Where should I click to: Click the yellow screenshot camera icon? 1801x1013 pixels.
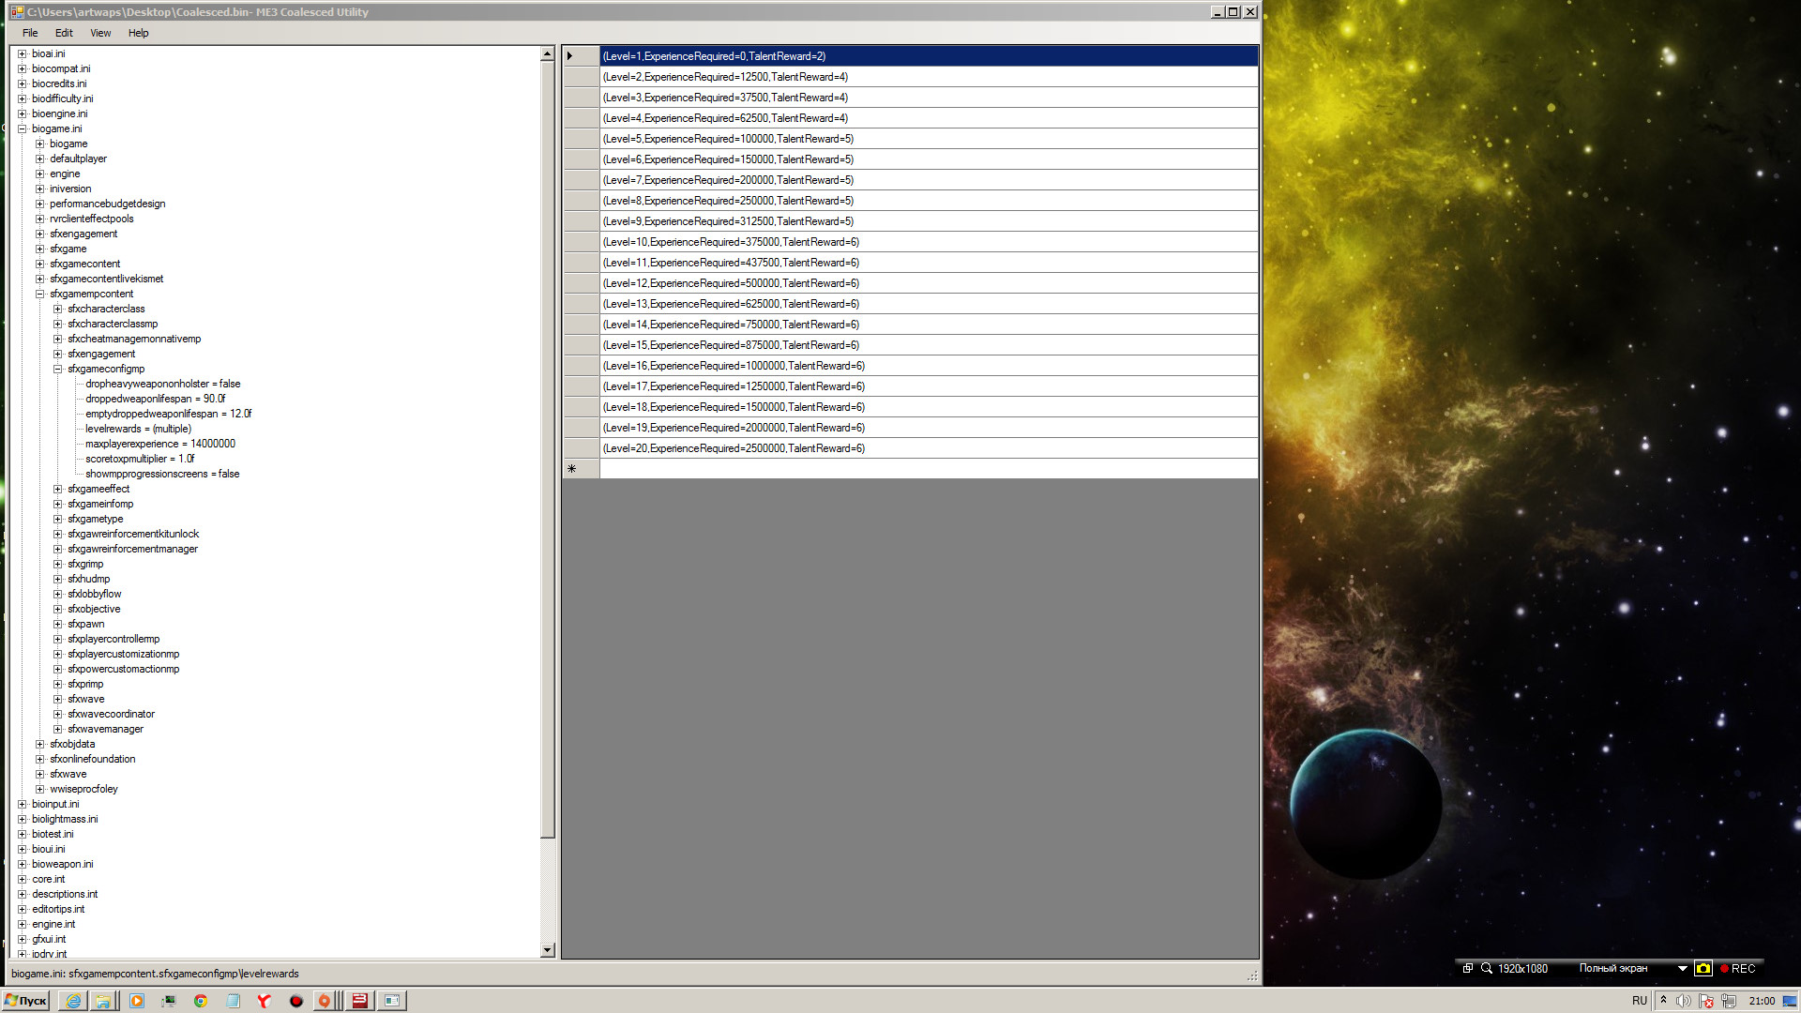click(x=1703, y=969)
